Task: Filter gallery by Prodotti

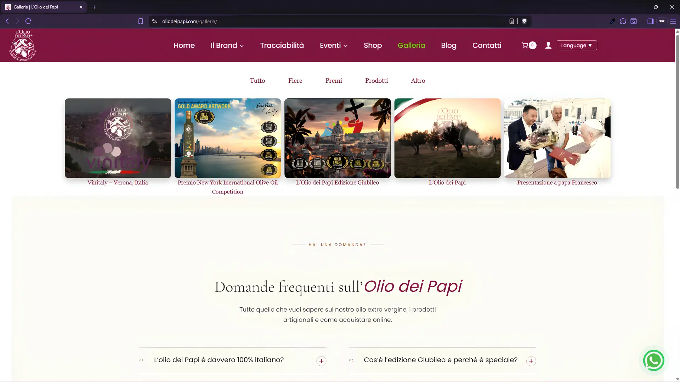Action: coord(376,81)
